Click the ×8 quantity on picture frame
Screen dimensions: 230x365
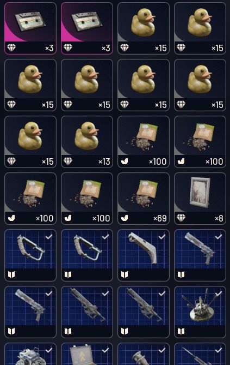click(219, 218)
